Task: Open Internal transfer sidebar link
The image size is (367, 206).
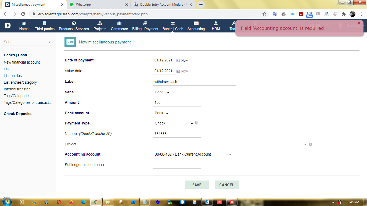Action: point(17,89)
